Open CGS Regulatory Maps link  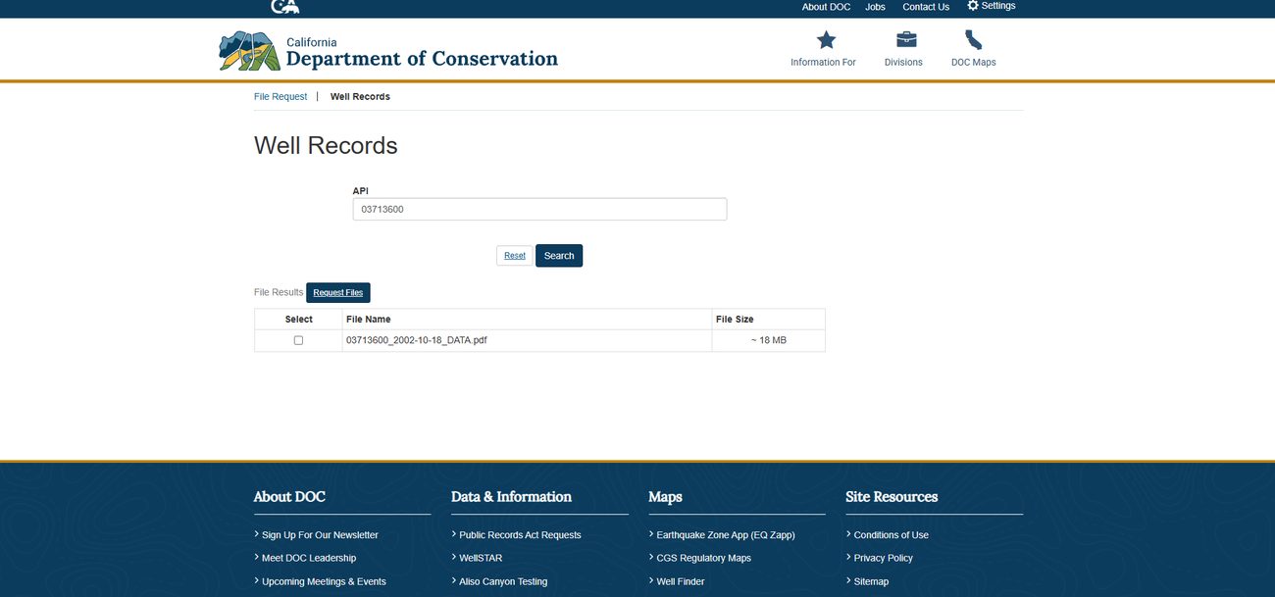point(703,558)
